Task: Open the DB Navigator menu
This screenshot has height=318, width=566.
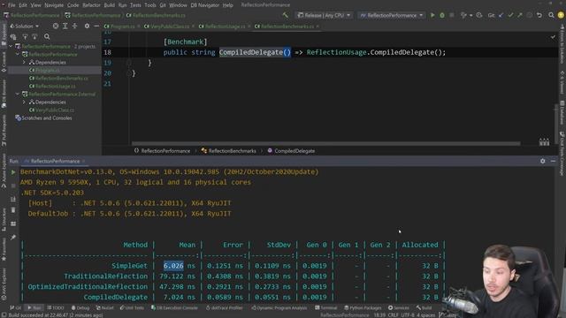Action: [204, 5]
